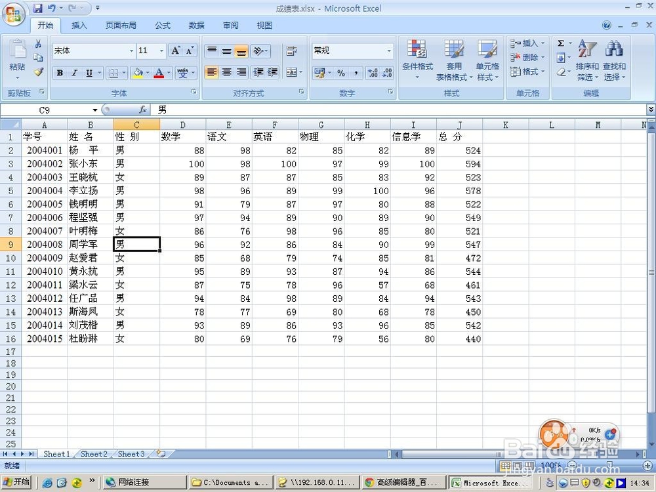This screenshot has width=656, height=492.
Task: Open the fill color dropdown arrow
Action: [148, 72]
